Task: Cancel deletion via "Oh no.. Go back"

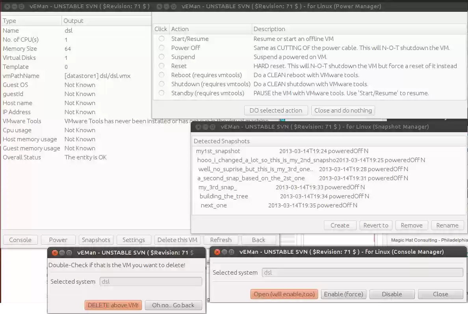Action: pyautogui.click(x=173, y=305)
